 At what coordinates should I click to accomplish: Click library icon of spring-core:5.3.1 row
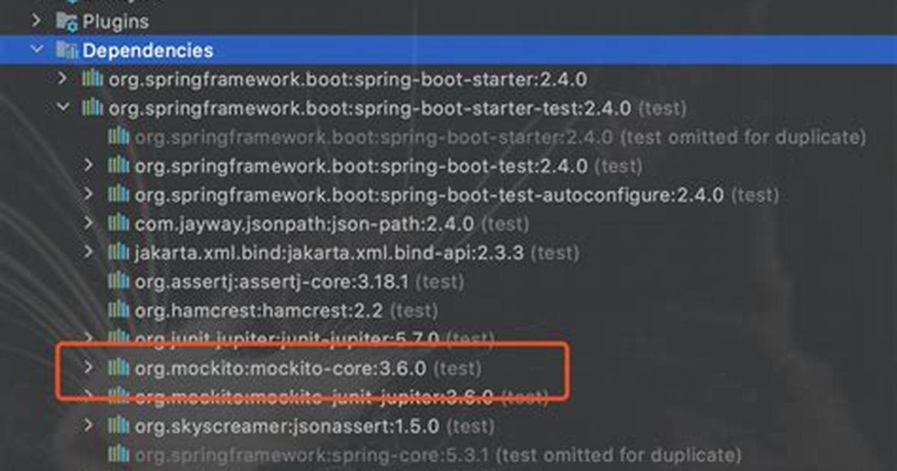click(118, 454)
